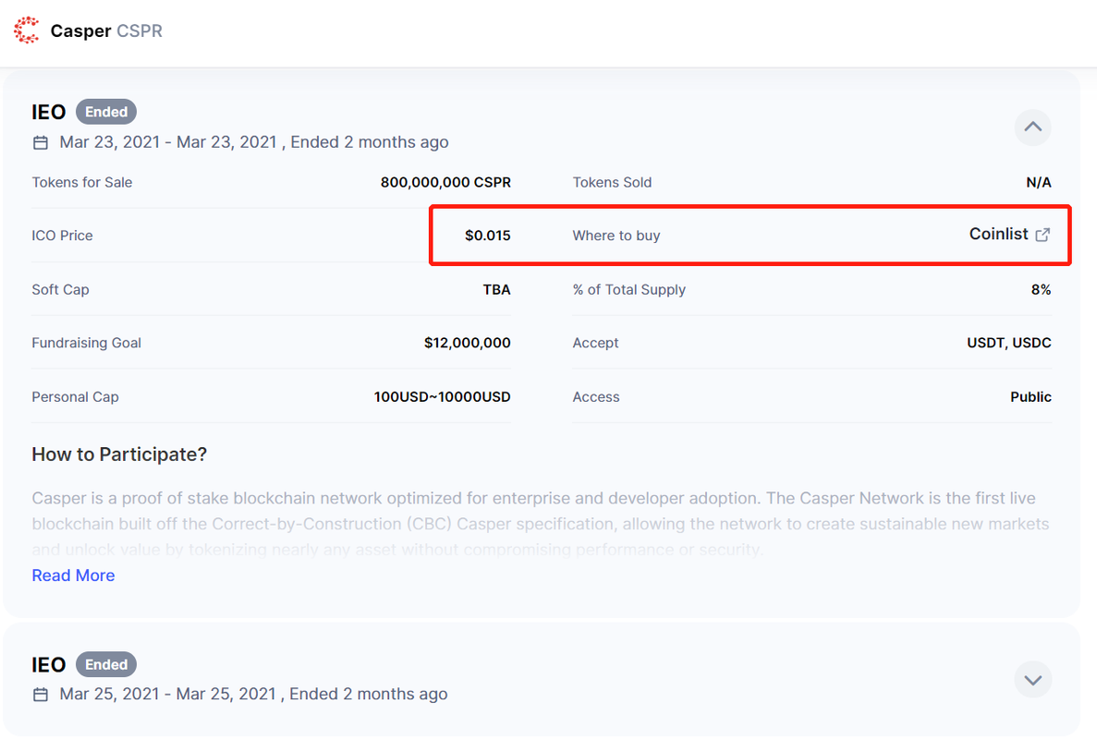Click the second IEO heading near Mar 25
Image resolution: width=1097 pixels, height=739 pixels.
[x=48, y=664]
